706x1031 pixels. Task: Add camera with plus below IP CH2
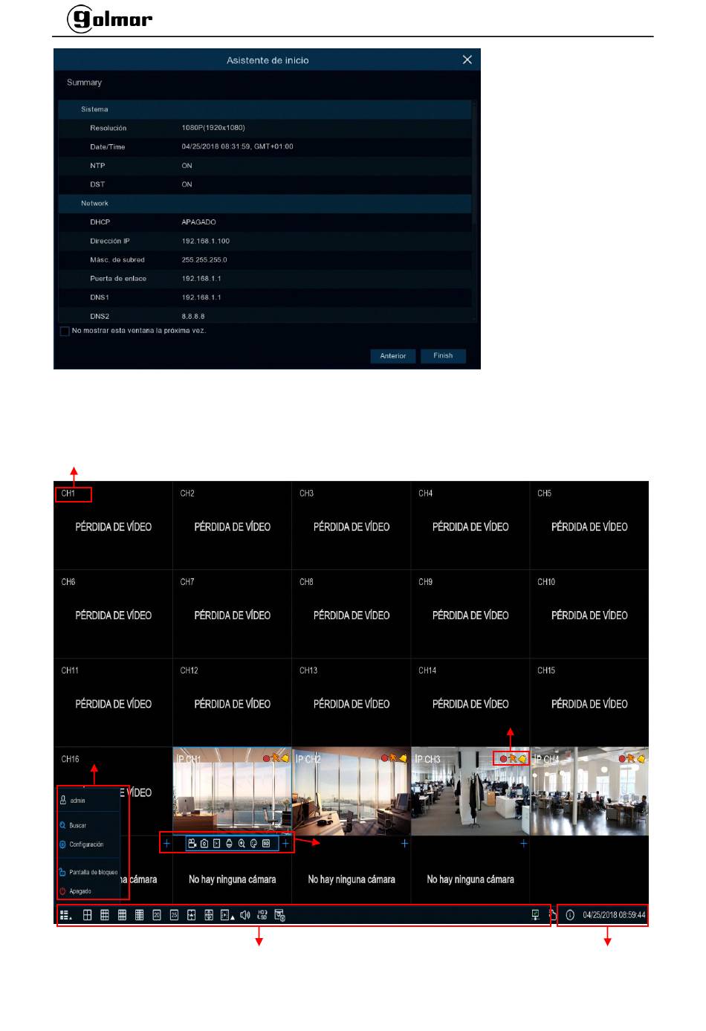404,844
